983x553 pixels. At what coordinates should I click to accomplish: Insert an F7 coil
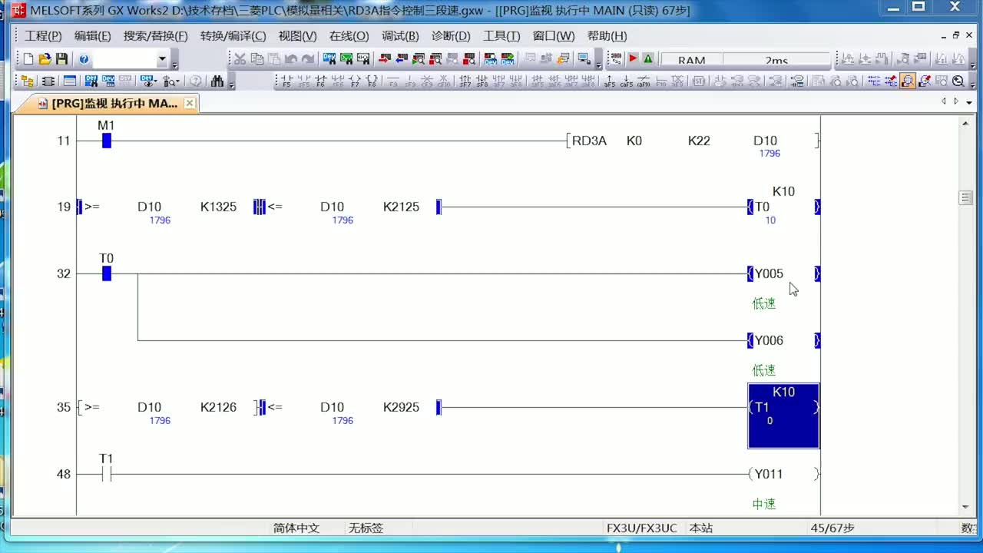(x=355, y=81)
